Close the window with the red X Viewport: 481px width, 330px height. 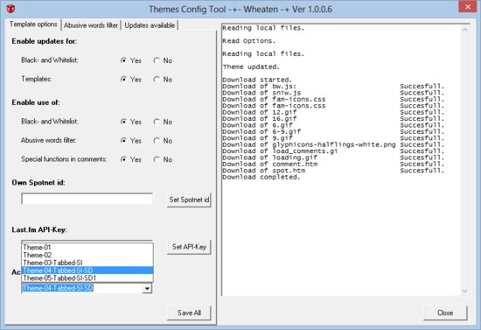click(x=468, y=6)
